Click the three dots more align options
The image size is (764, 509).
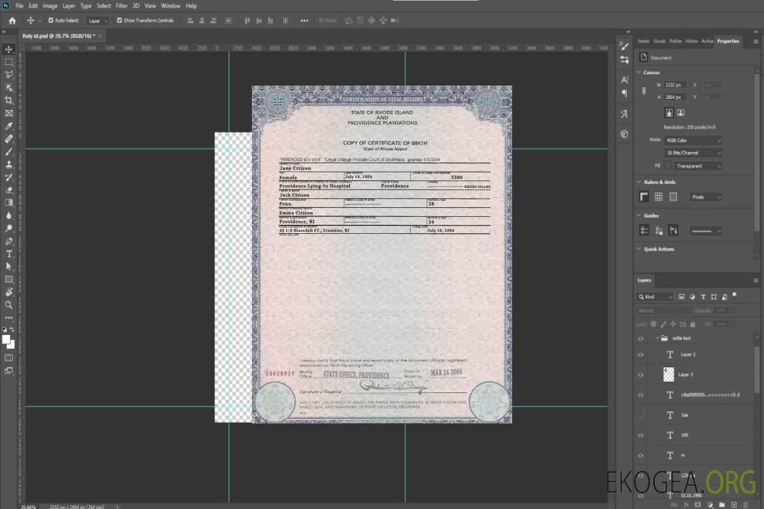point(304,21)
